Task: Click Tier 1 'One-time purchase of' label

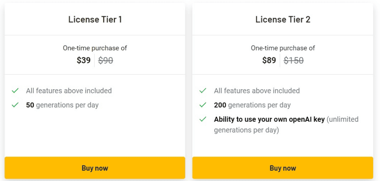Action: pyautogui.click(x=95, y=48)
